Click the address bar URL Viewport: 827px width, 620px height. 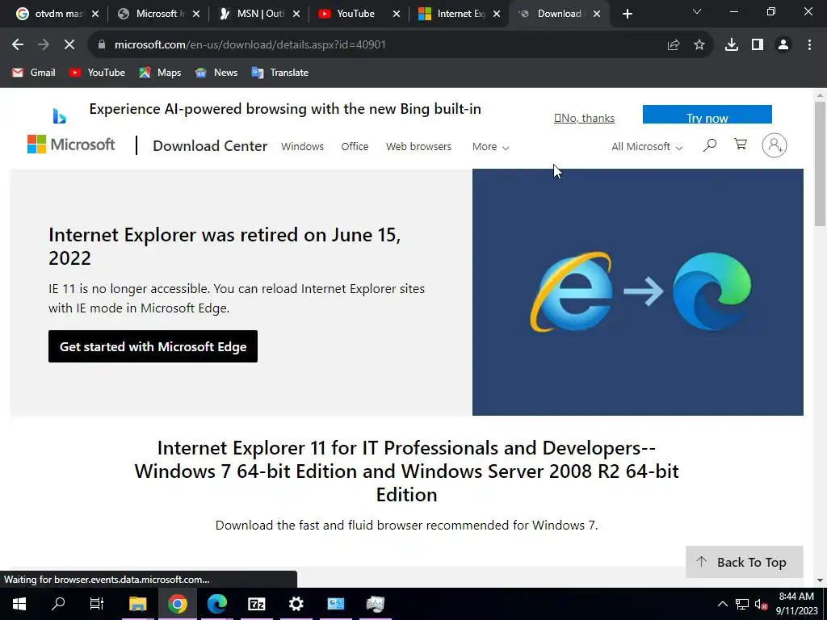[250, 45]
